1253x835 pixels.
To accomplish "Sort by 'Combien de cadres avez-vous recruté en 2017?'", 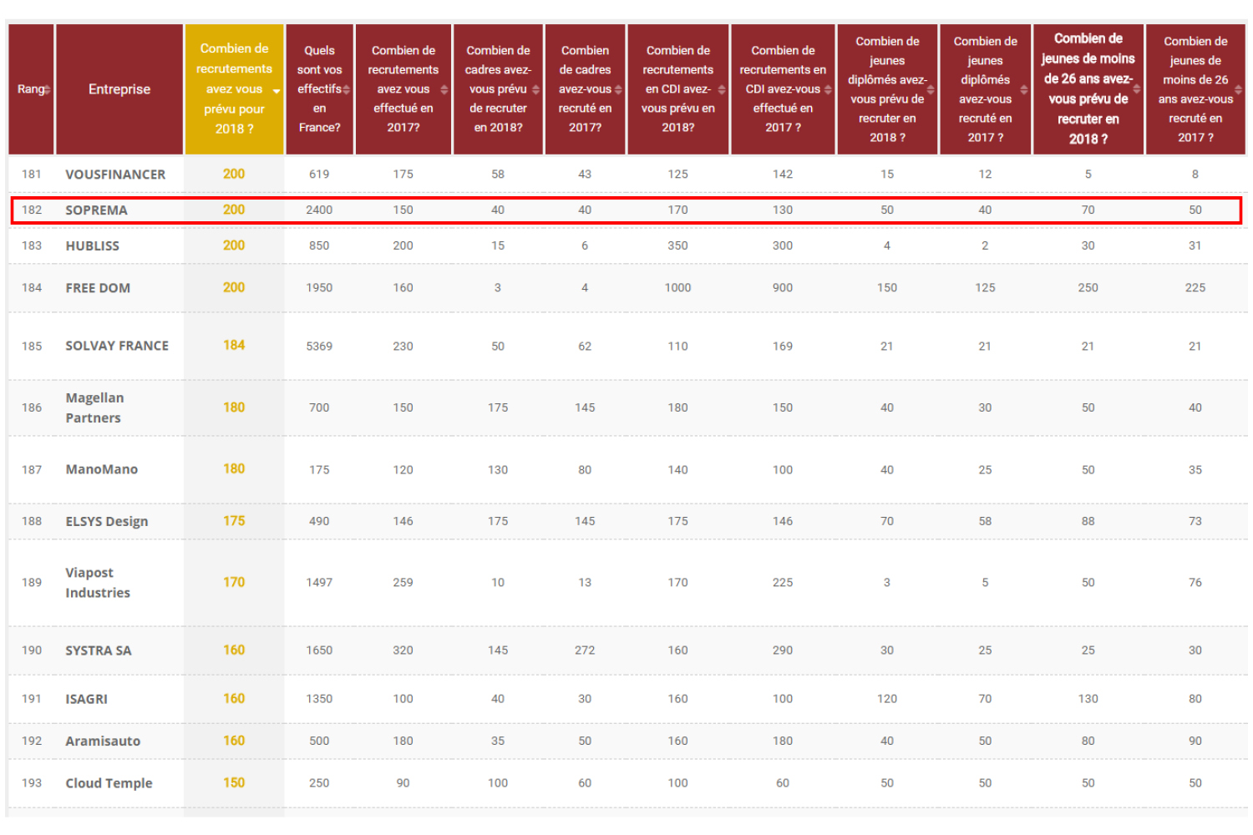I will (x=585, y=89).
